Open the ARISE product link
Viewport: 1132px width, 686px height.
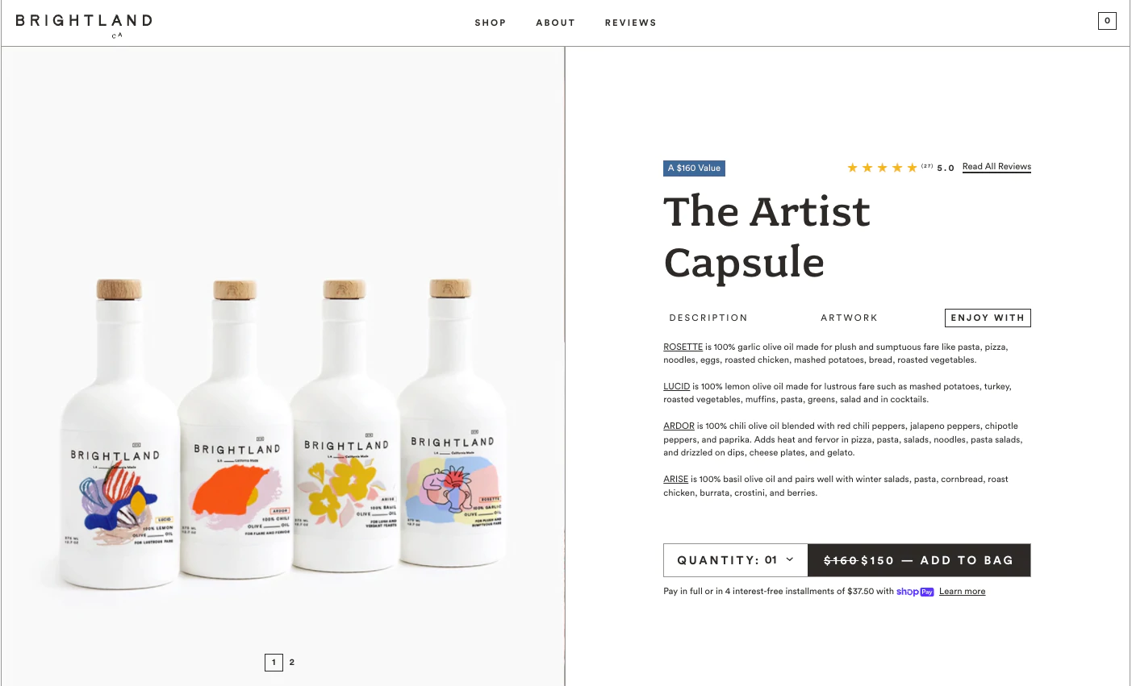pos(675,479)
